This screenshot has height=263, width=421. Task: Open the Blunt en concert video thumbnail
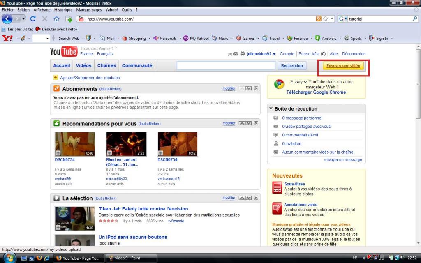[x=126, y=144]
